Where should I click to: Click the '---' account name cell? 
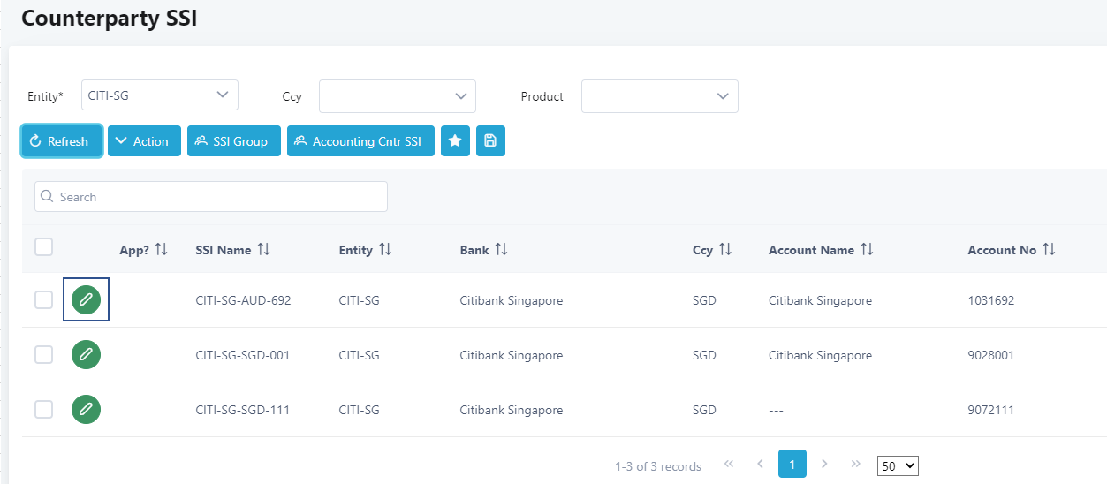[x=777, y=410]
